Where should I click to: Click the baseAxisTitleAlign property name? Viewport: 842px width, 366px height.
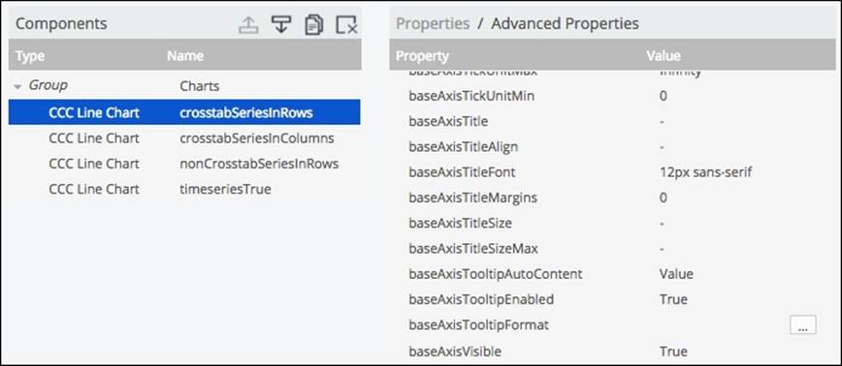464,147
